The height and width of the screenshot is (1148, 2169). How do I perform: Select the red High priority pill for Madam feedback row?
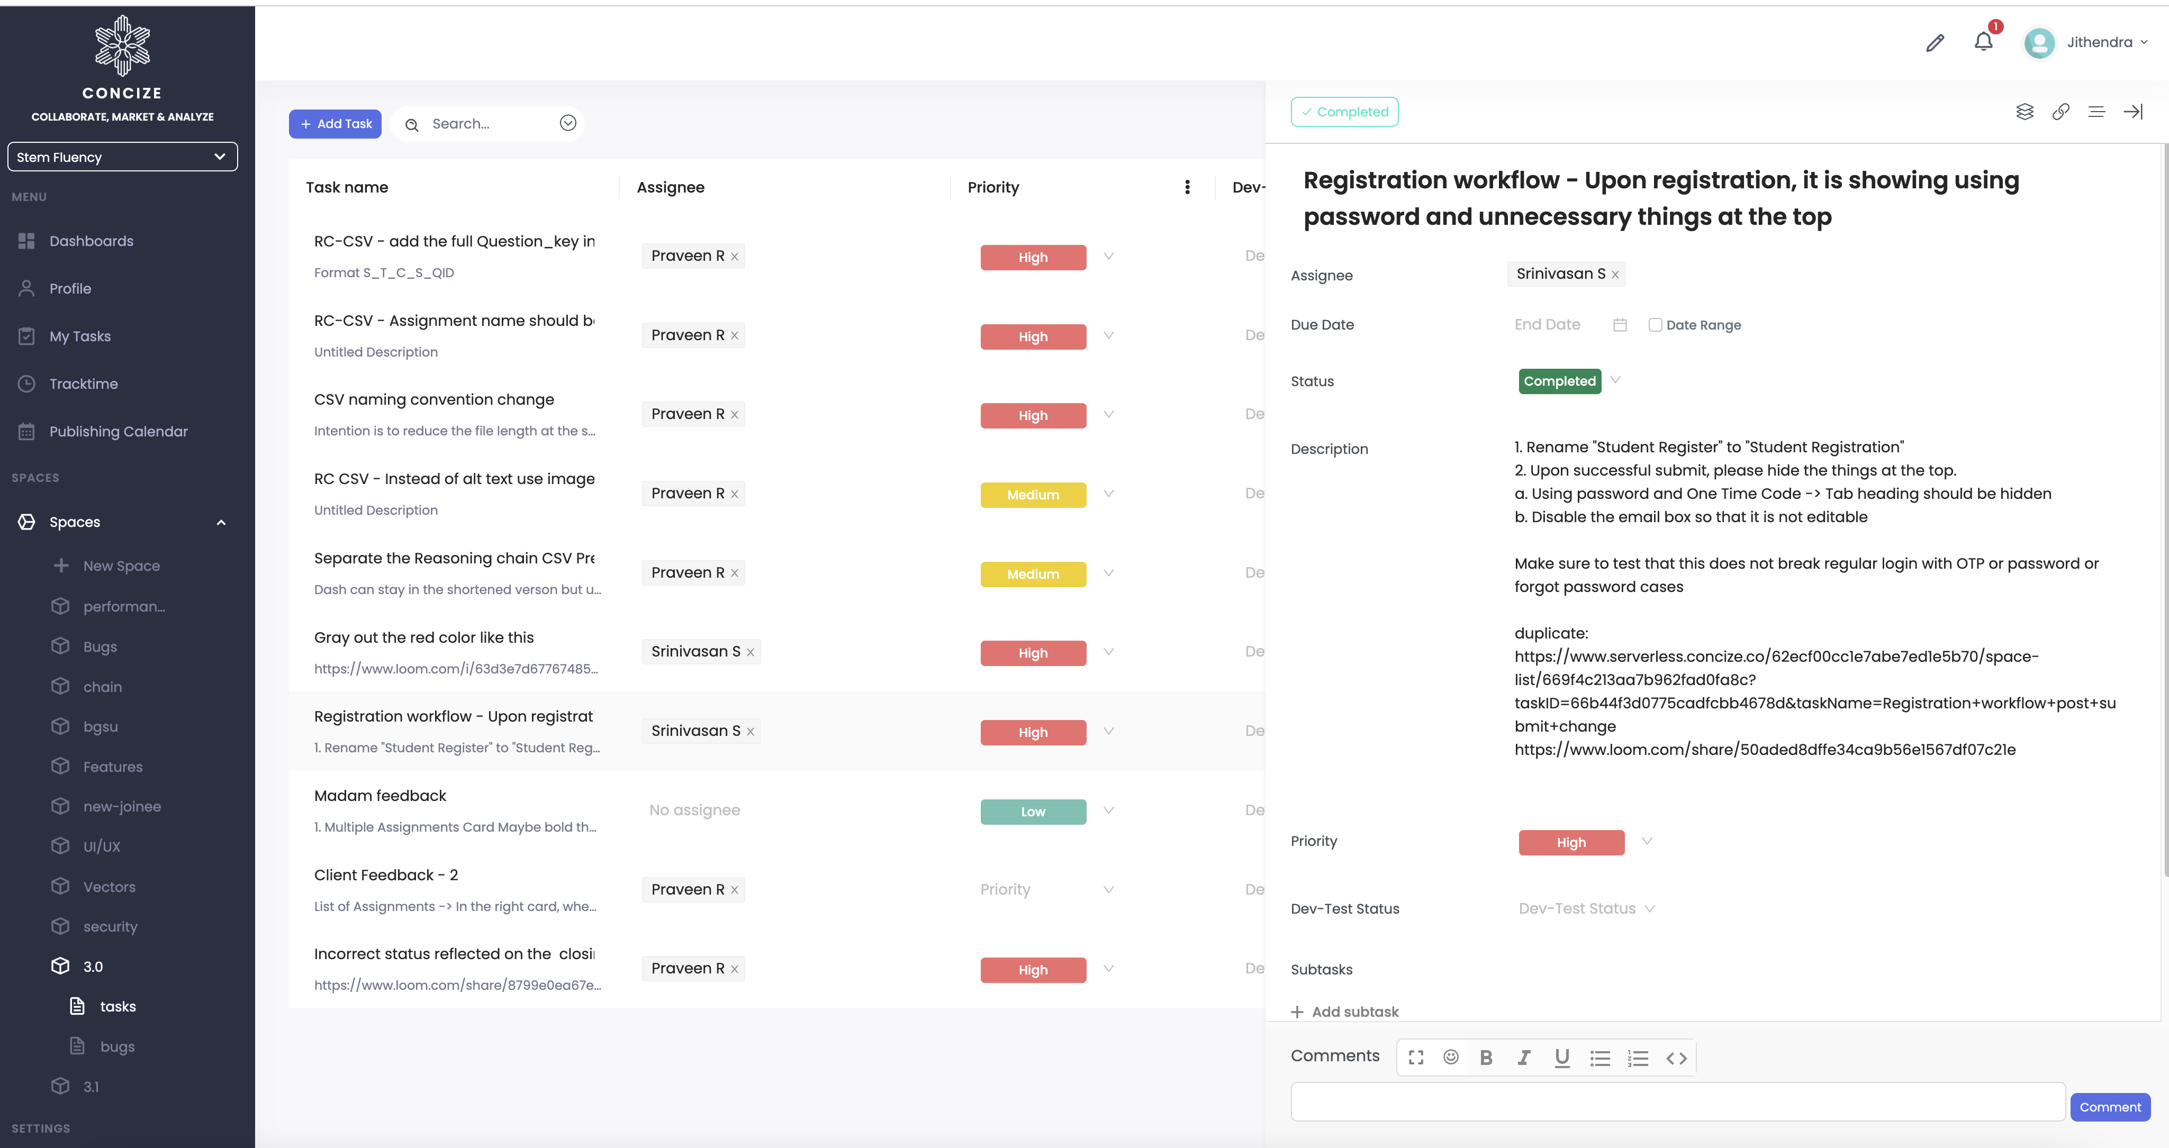pos(1032,812)
